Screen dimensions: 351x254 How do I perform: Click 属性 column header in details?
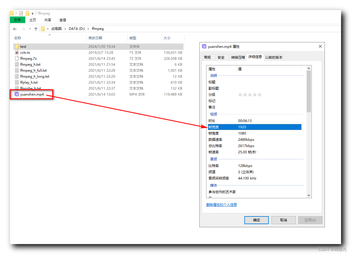pyautogui.click(x=222, y=69)
